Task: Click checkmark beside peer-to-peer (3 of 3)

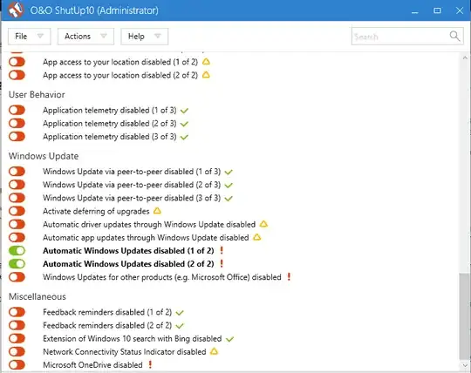Action: (229, 199)
